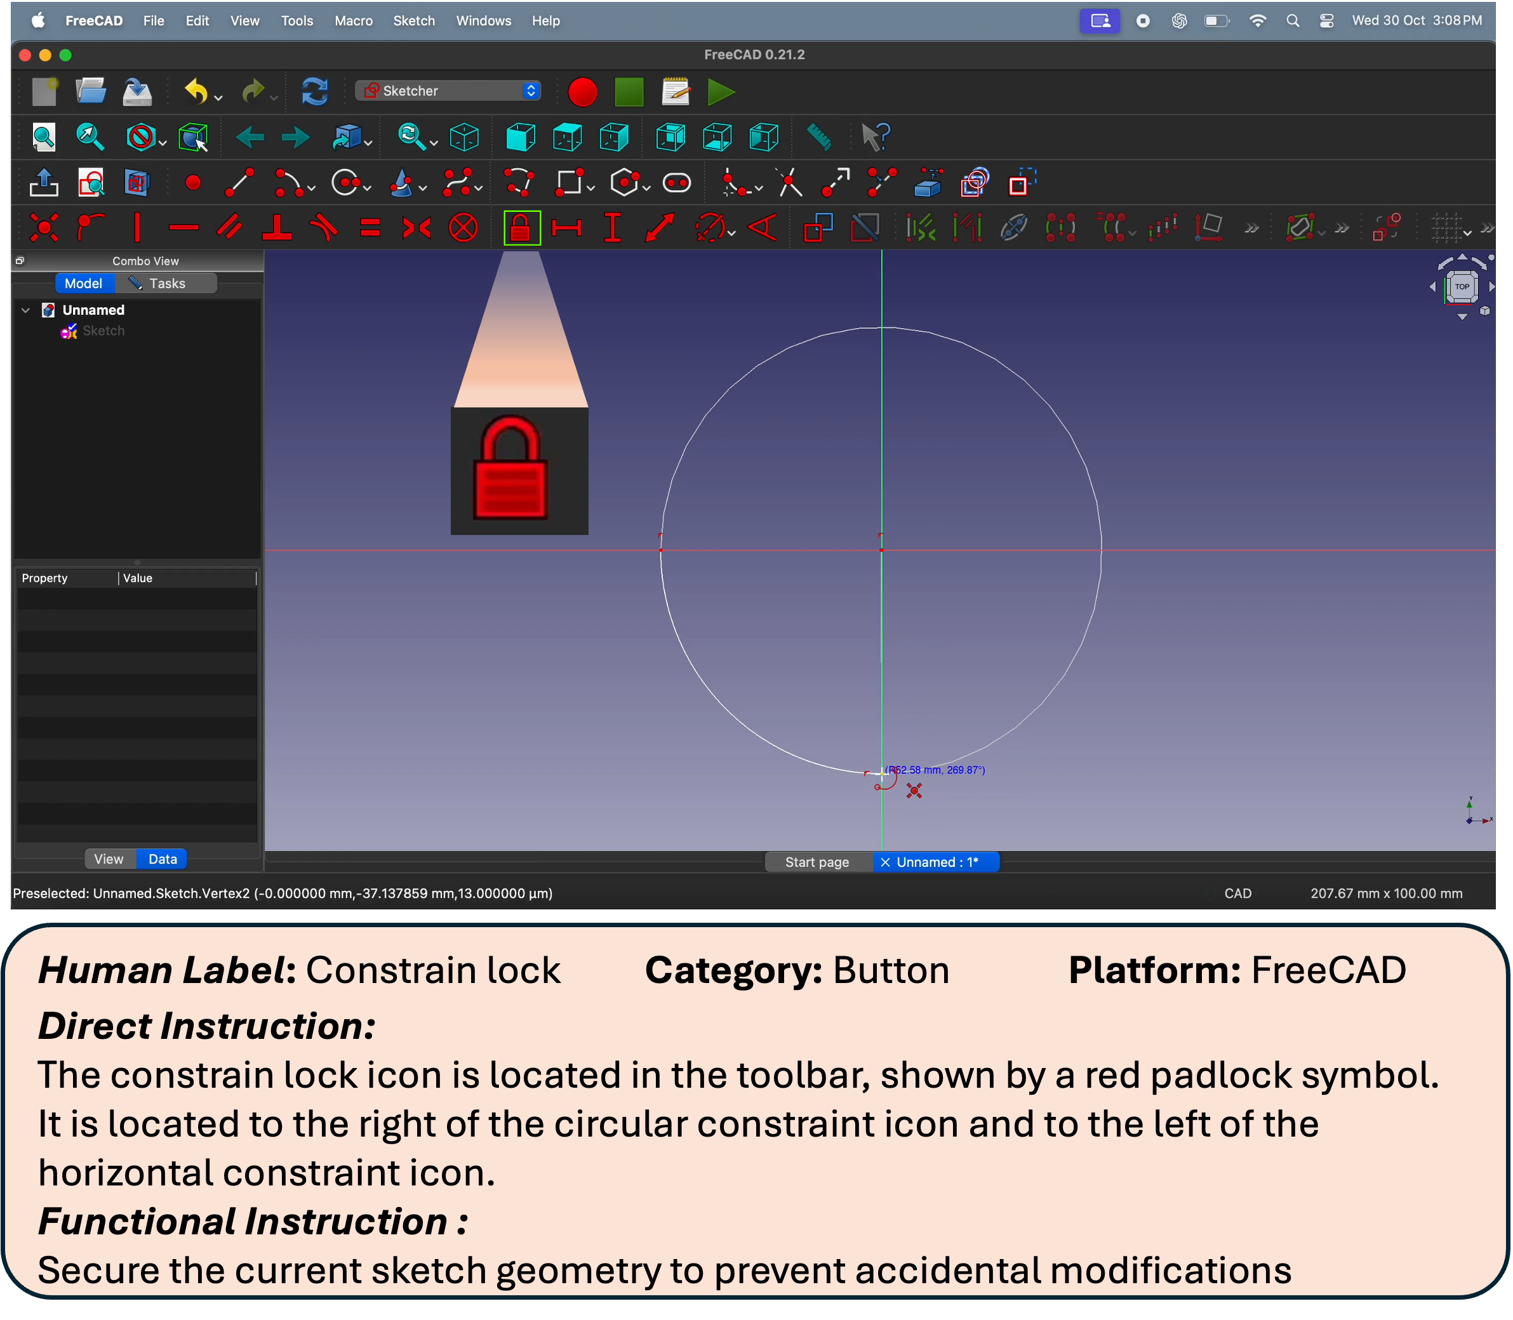Select the Constrain horizontal distance tool

(566, 228)
